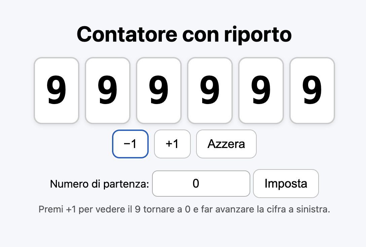This screenshot has height=247, width=366.
Task: Click the Numero di partenza label
Action: click(x=99, y=184)
